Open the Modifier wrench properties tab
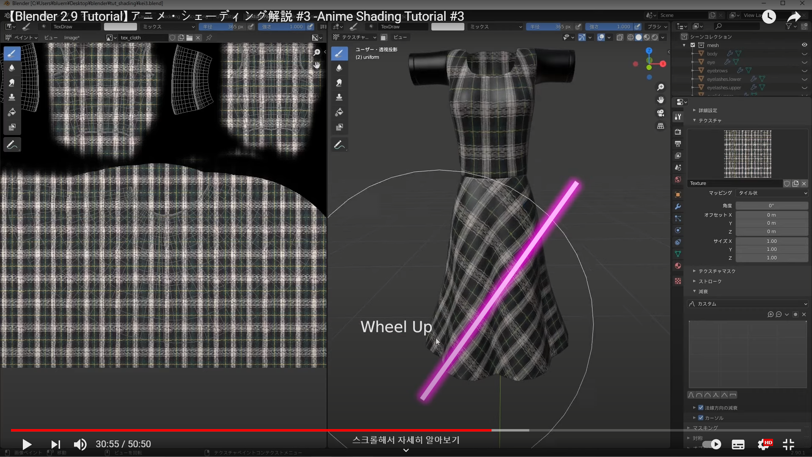This screenshot has height=457, width=812. (x=678, y=206)
